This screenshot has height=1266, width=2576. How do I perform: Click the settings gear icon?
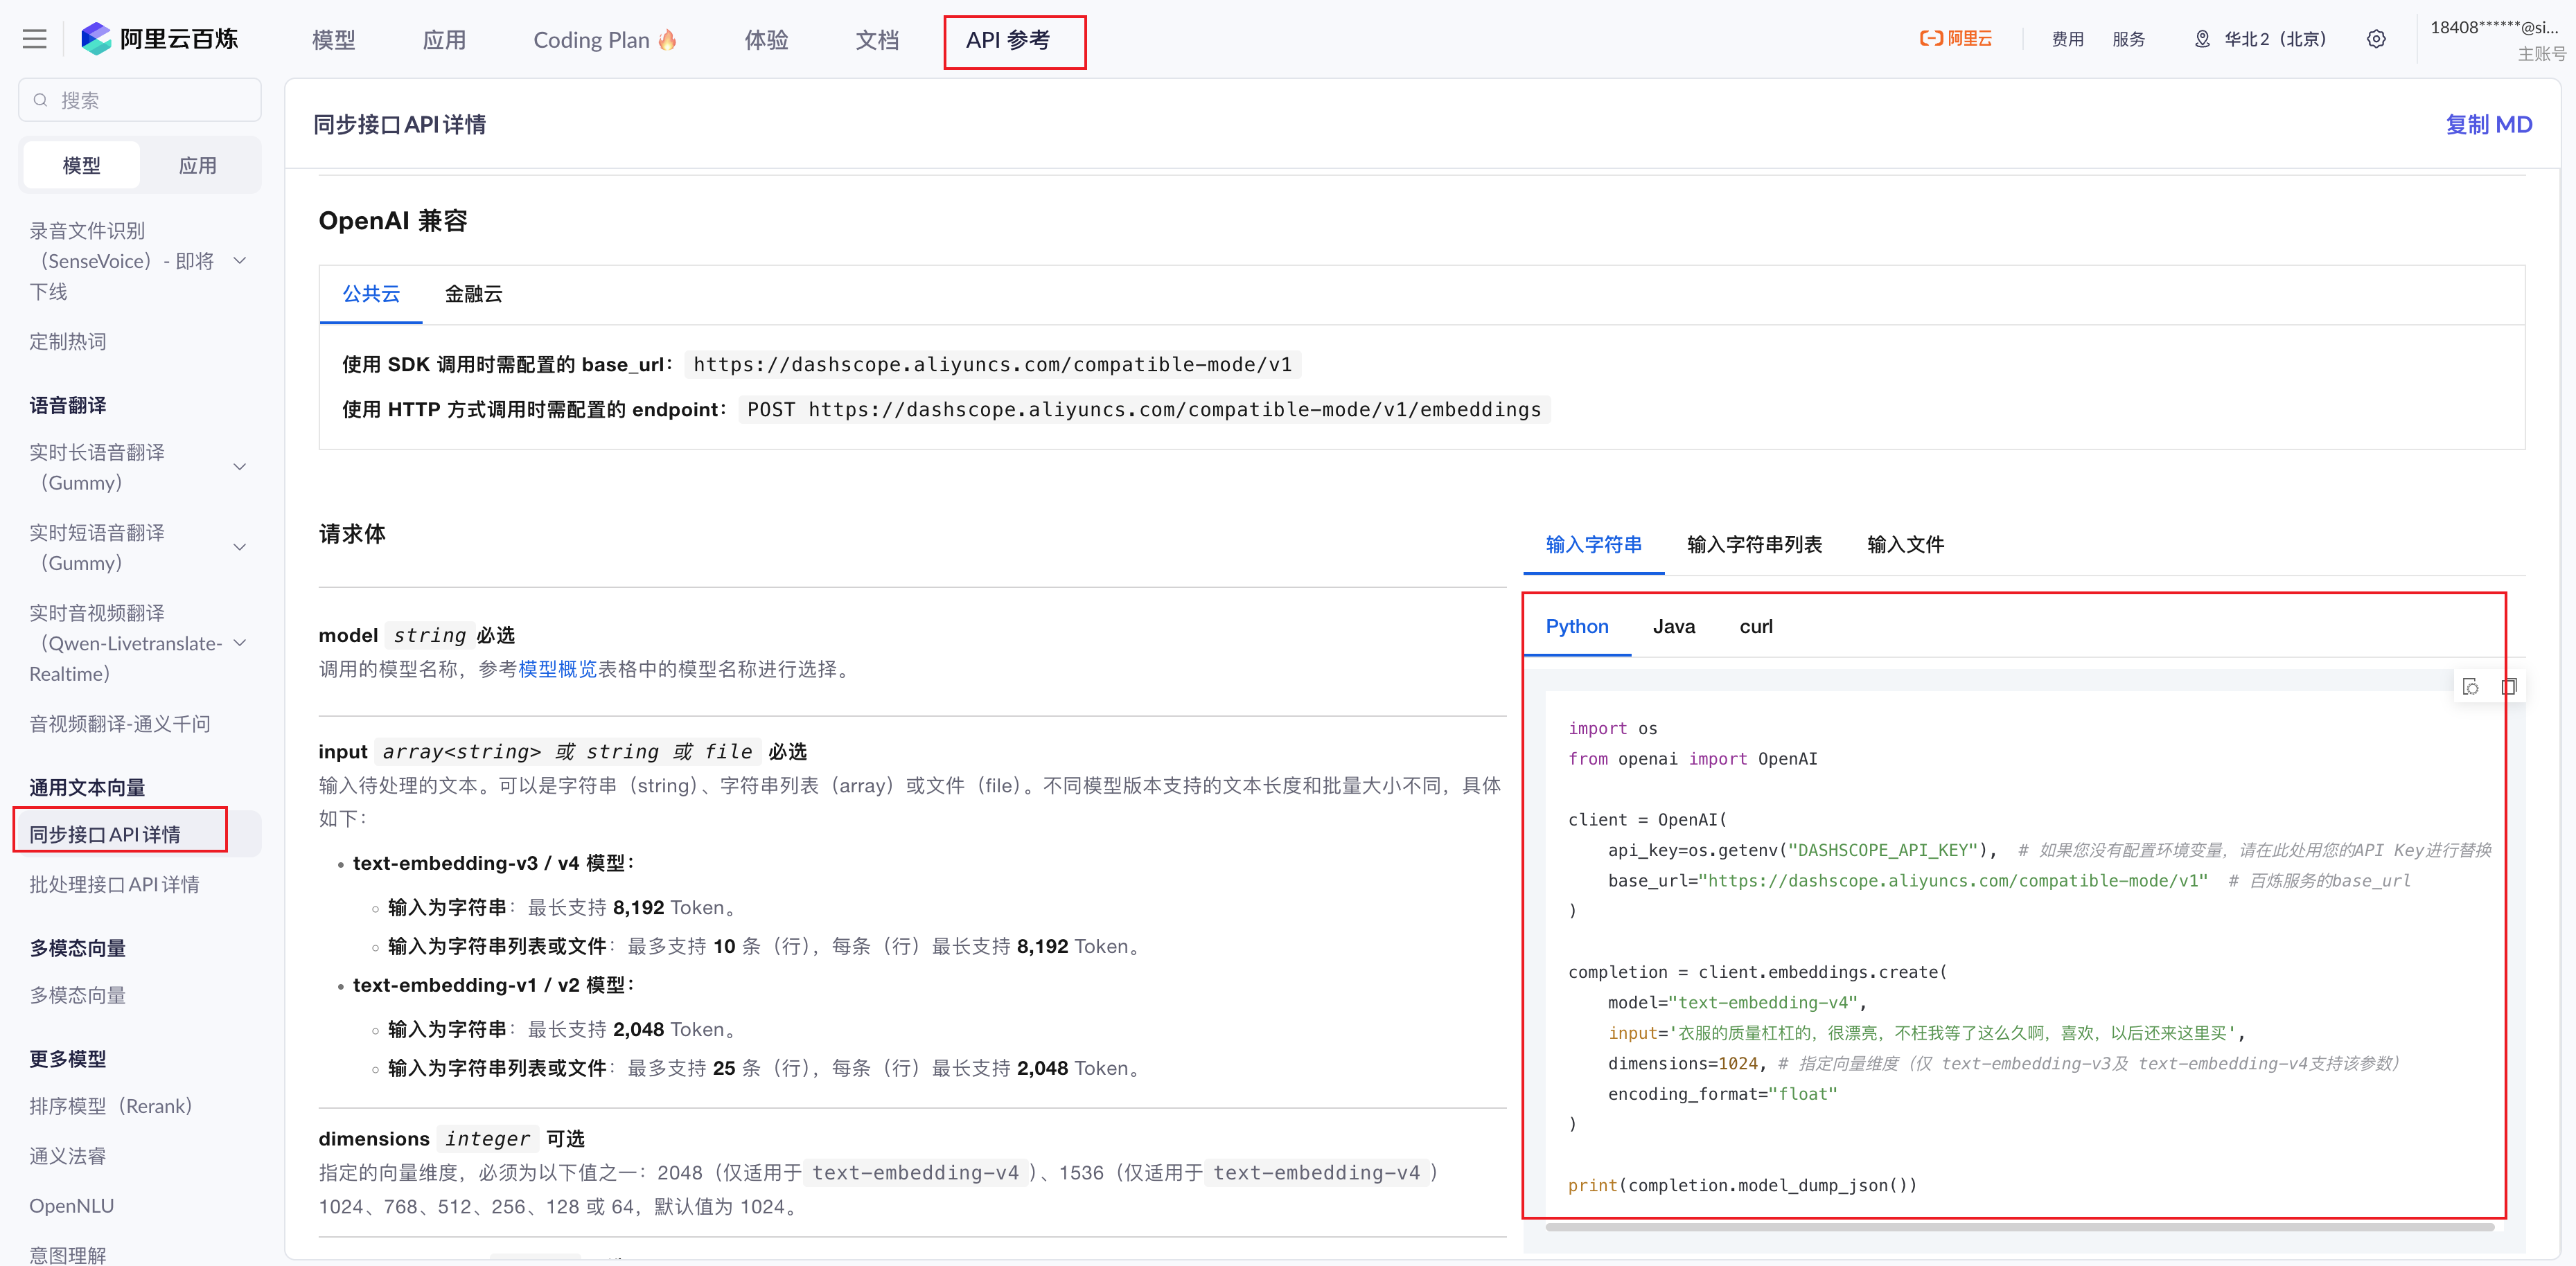click(2376, 39)
